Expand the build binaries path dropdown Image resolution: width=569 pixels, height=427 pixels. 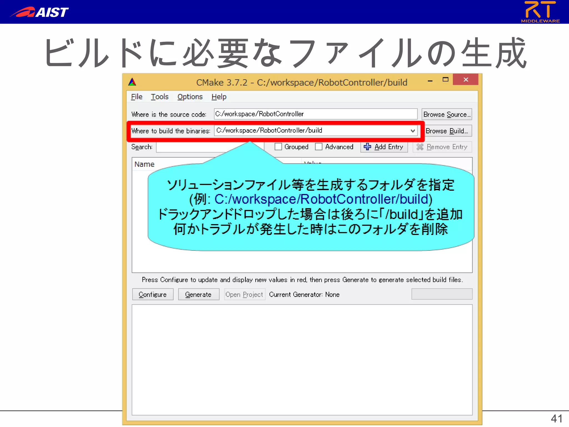coord(413,131)
